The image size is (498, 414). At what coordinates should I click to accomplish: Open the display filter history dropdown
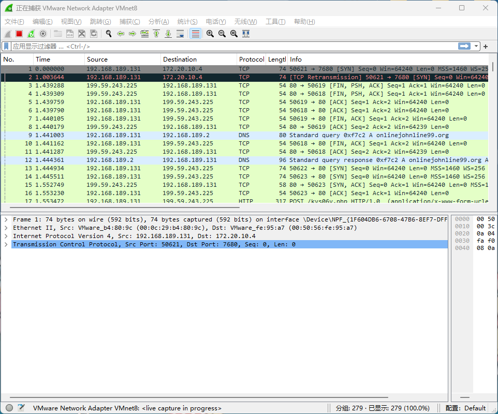tap(476, 46)
